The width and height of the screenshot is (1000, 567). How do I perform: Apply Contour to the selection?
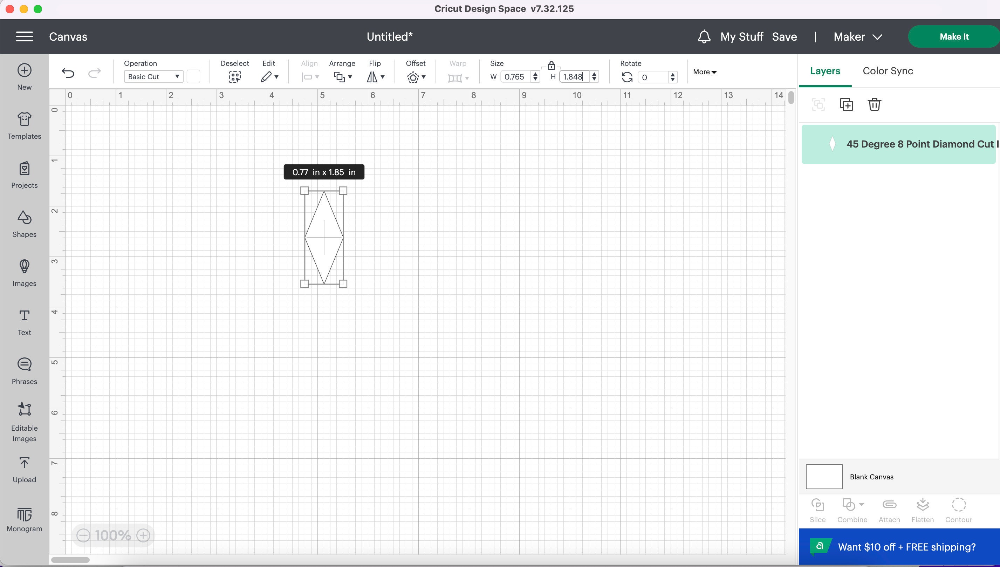[959, 510]
